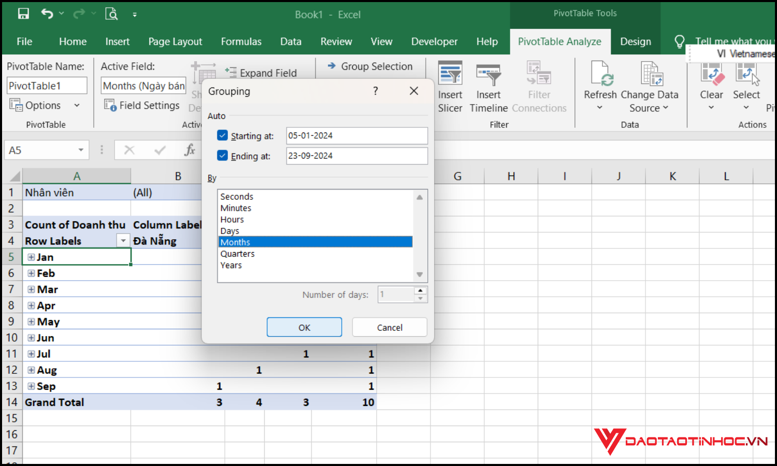Click the Save icon in quick access toolbar

(x=23, y=13)
